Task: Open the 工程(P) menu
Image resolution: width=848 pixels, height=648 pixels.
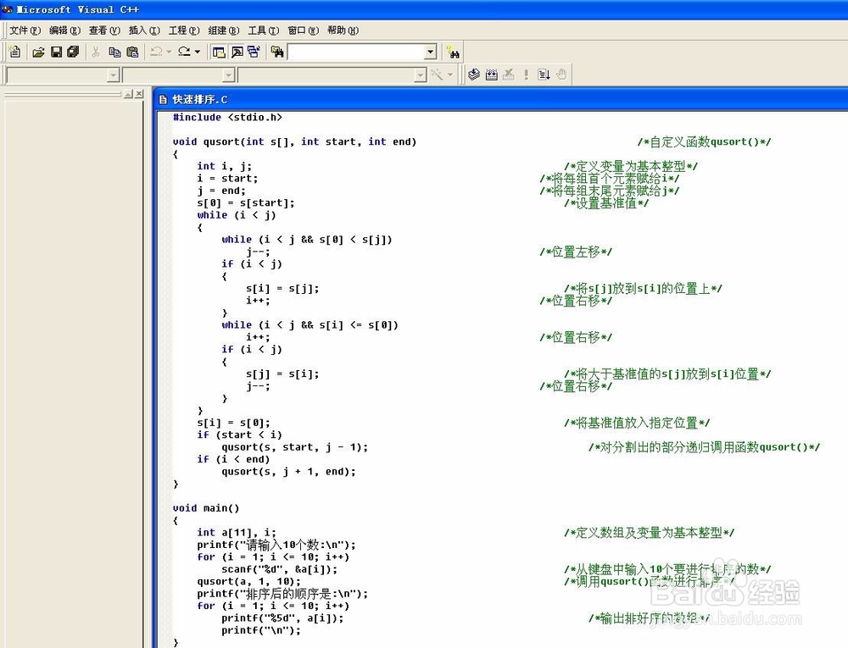Action: click(x=184, y=30)
